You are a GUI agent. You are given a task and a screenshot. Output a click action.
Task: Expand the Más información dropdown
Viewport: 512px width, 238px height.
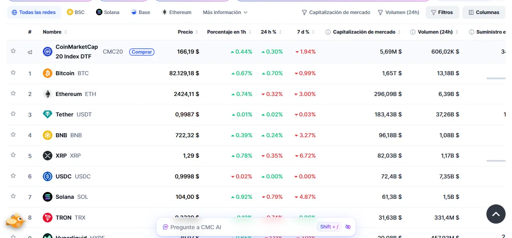[225, 12]
